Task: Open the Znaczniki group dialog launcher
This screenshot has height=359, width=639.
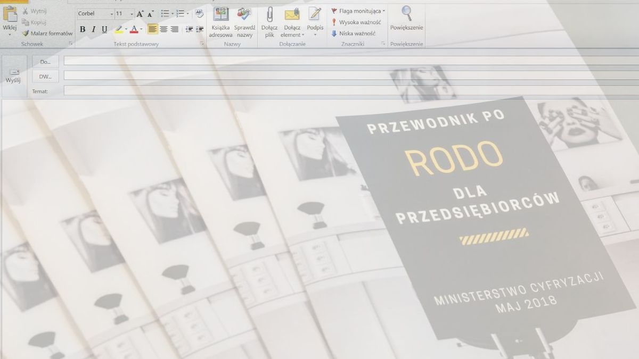Action: click(383, 44)
